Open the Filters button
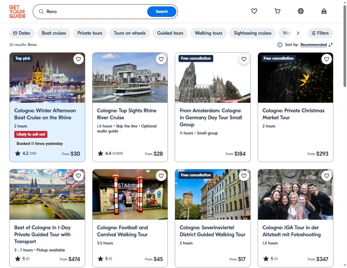Image resolution: width=347 pixels, height=268 pixels. [320, 33]
